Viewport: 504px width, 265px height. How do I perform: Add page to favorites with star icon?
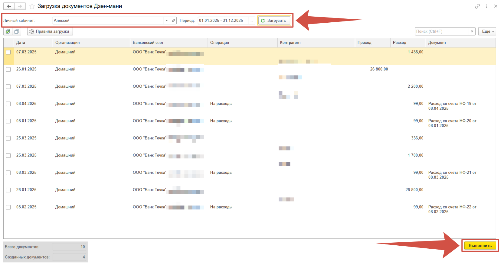32,6
